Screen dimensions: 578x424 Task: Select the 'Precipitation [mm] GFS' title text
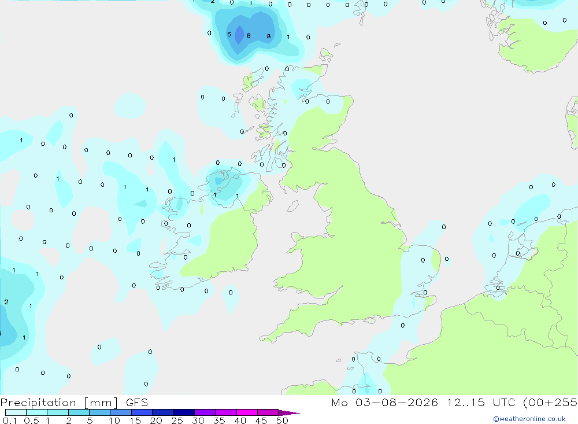pos(74,403)
